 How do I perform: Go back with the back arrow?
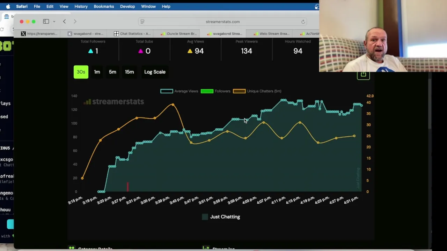point(64,22)
